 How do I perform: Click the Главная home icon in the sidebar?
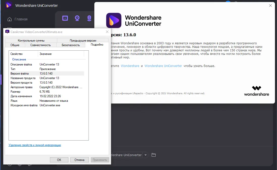[x=9, y=19]
